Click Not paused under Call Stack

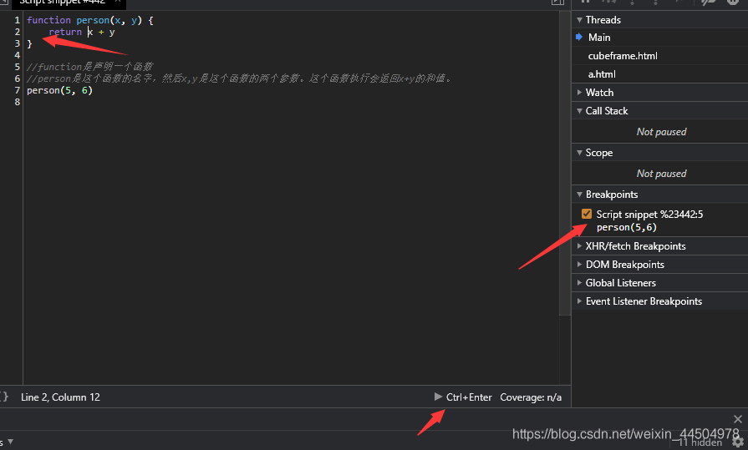point(661,132)
